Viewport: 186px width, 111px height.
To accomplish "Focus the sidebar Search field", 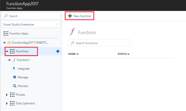I will pos(31,16).
